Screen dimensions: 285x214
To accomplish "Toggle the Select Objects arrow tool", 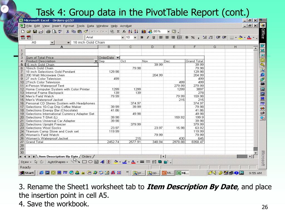I will point(36,162).
